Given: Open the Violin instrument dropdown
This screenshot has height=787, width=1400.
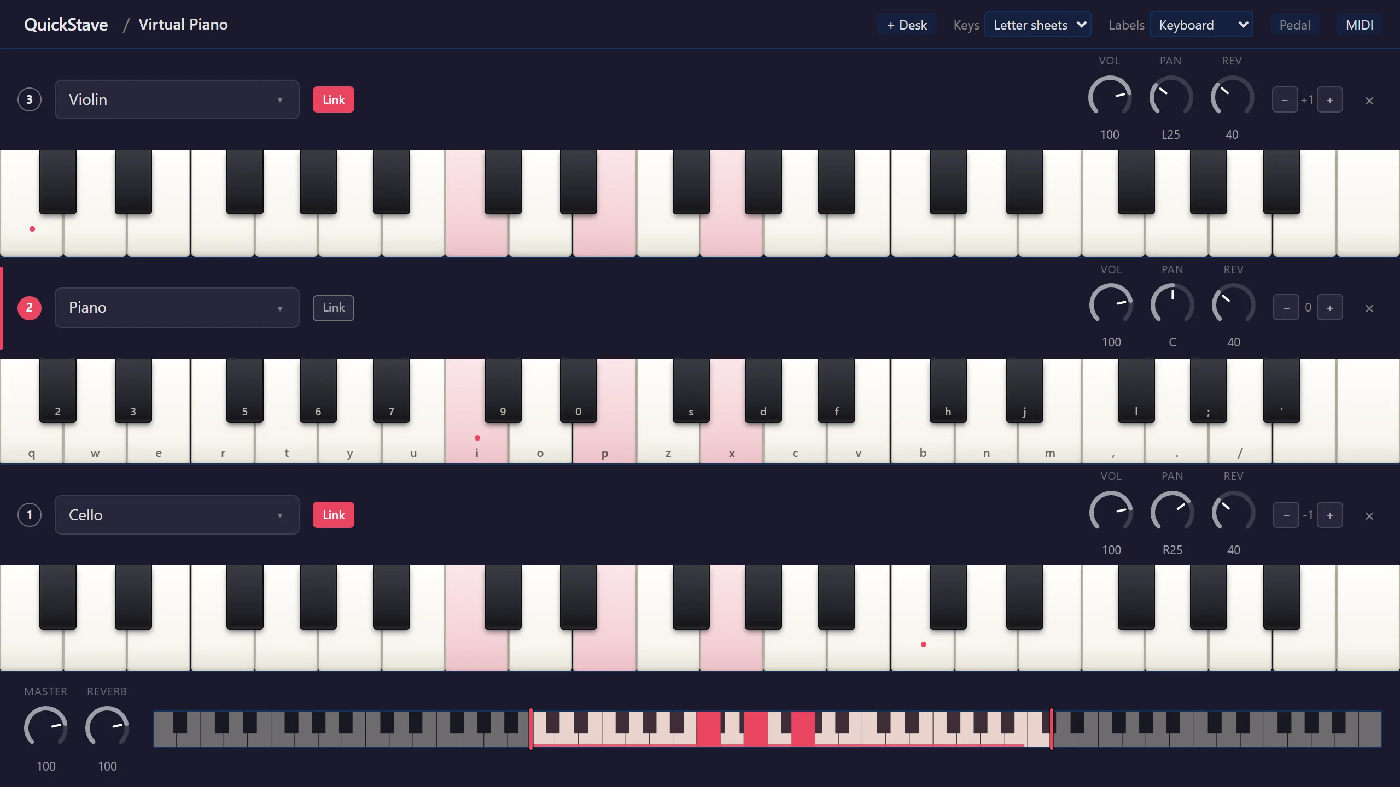Looking at the screenshot, I should click(x=177, y=99).
